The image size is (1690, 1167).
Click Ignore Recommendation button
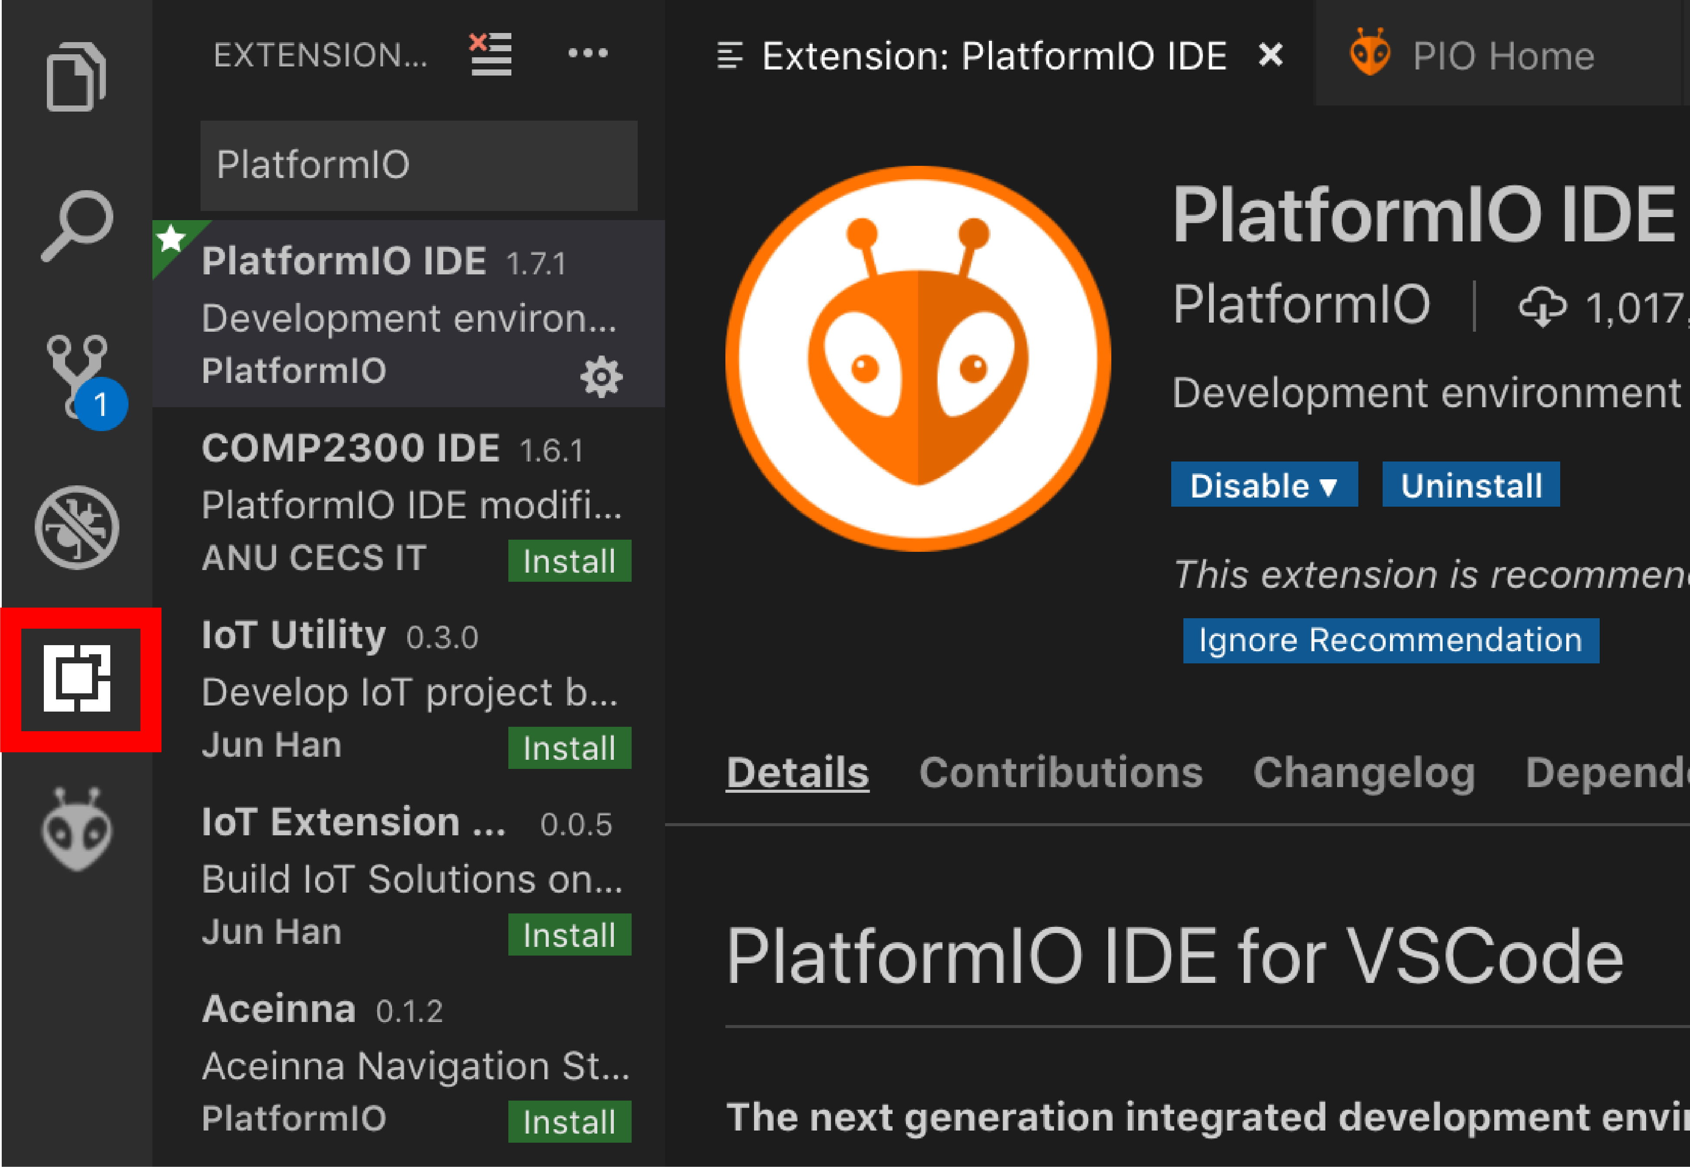(x=1390, y=640)
